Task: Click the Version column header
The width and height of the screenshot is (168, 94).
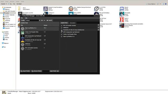Action: coord(48,25)
